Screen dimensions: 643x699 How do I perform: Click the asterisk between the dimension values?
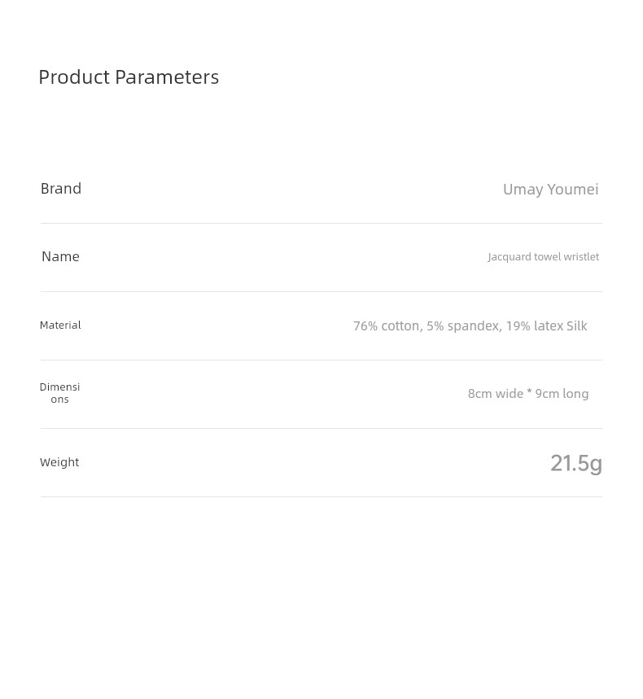click(529, 392)
